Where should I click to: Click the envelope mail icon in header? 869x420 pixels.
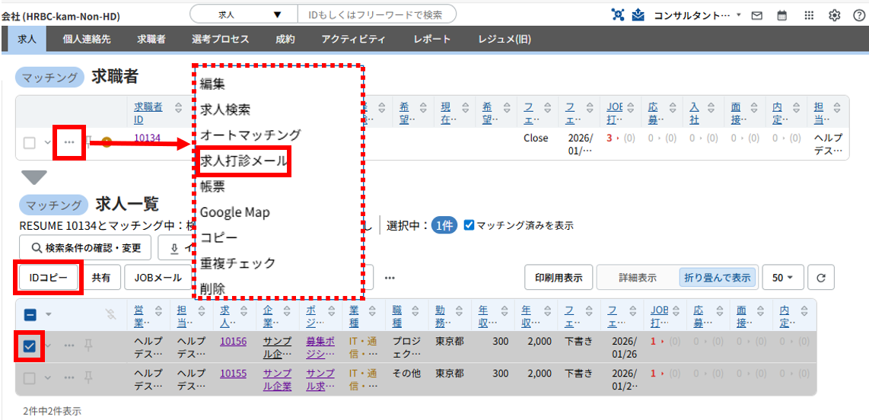pyautogui.click(x=756, y=15)
